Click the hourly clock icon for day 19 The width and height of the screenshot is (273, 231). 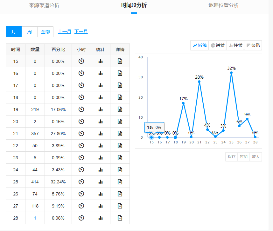(81, 109)
